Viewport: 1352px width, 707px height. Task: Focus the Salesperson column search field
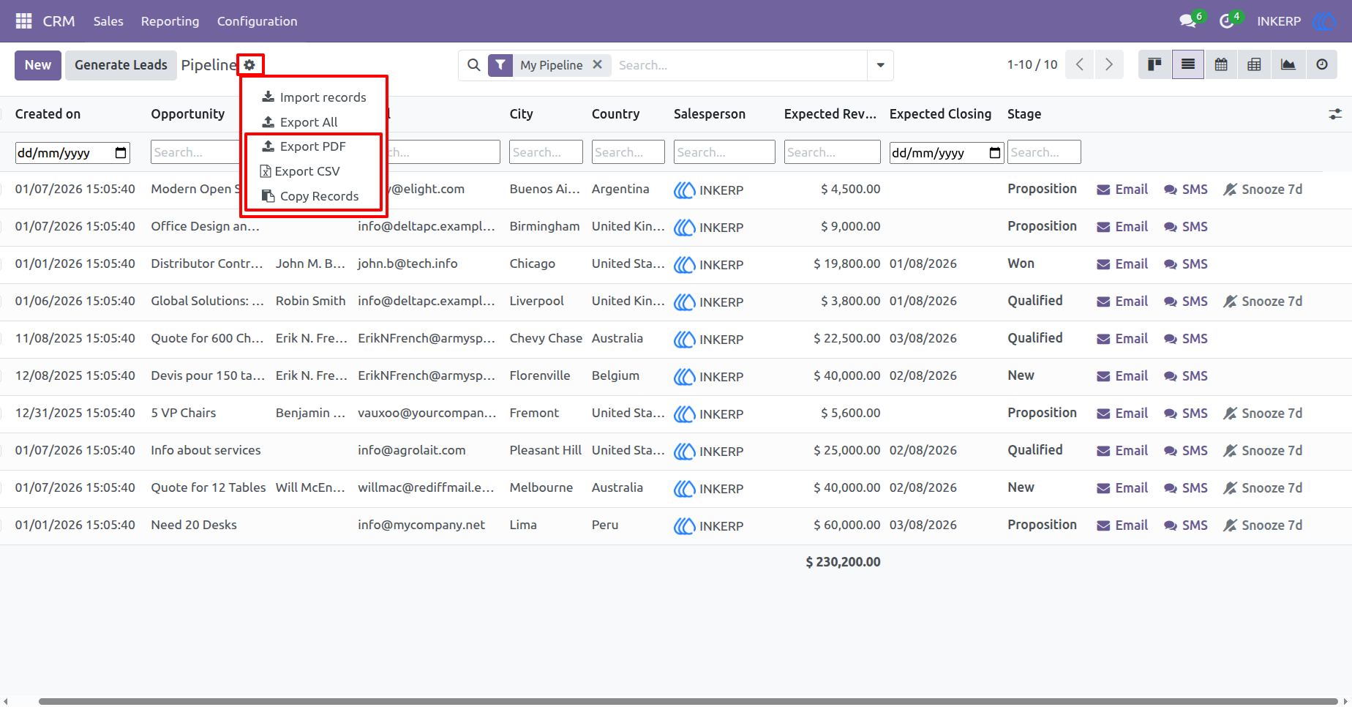click(724, 152)
